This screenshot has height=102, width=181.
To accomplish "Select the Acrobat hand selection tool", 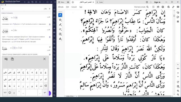I will (x=60, y=15).
